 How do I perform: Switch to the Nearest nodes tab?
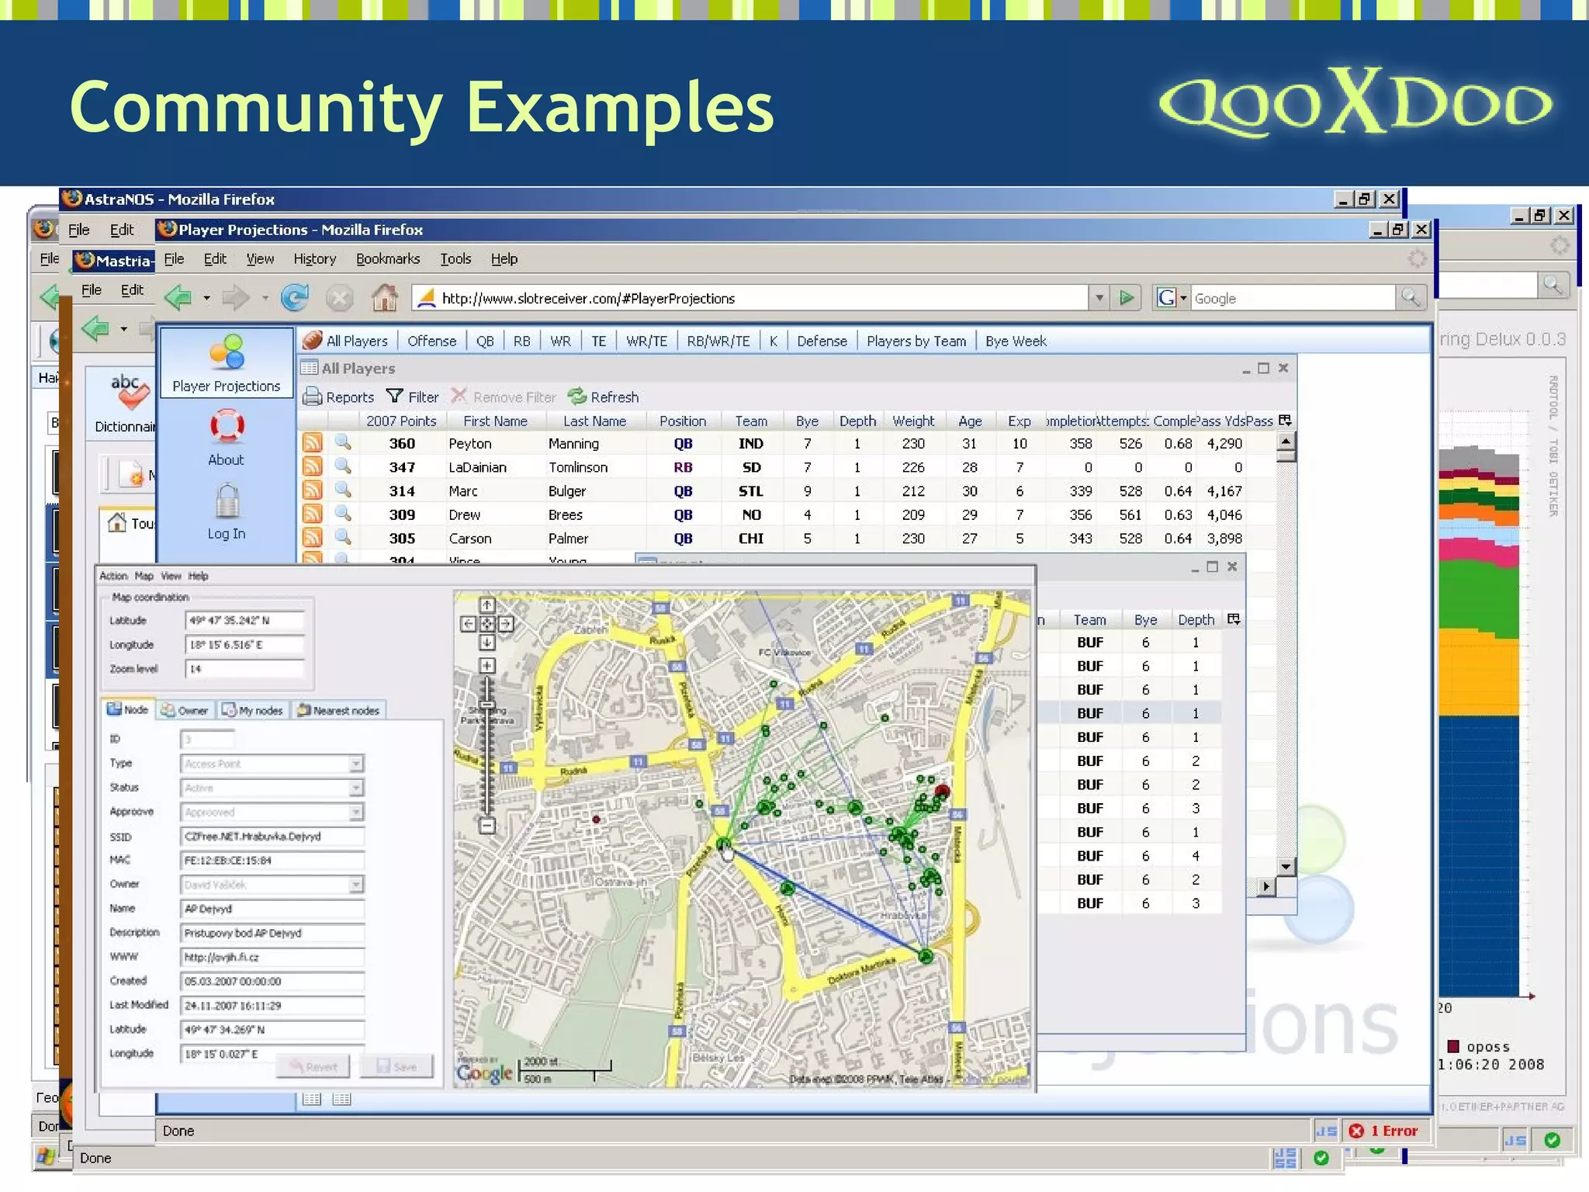(338, 710)
